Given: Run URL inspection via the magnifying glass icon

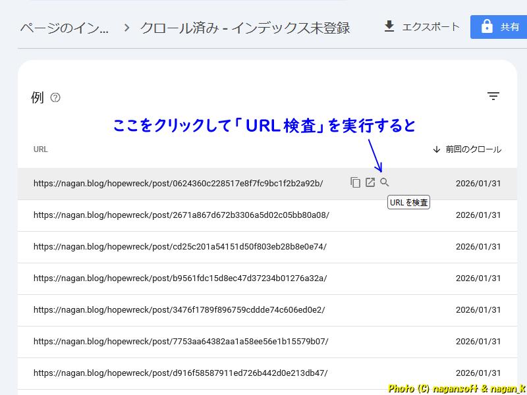Looking at the screenshot, I should (x=385, y=182).
